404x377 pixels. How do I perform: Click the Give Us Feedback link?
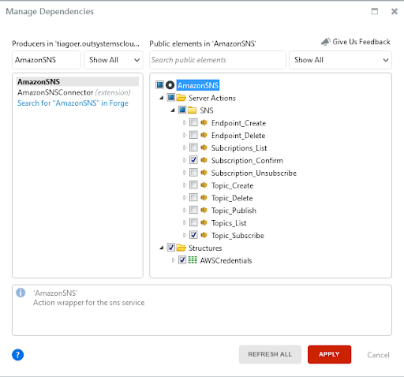361,42
